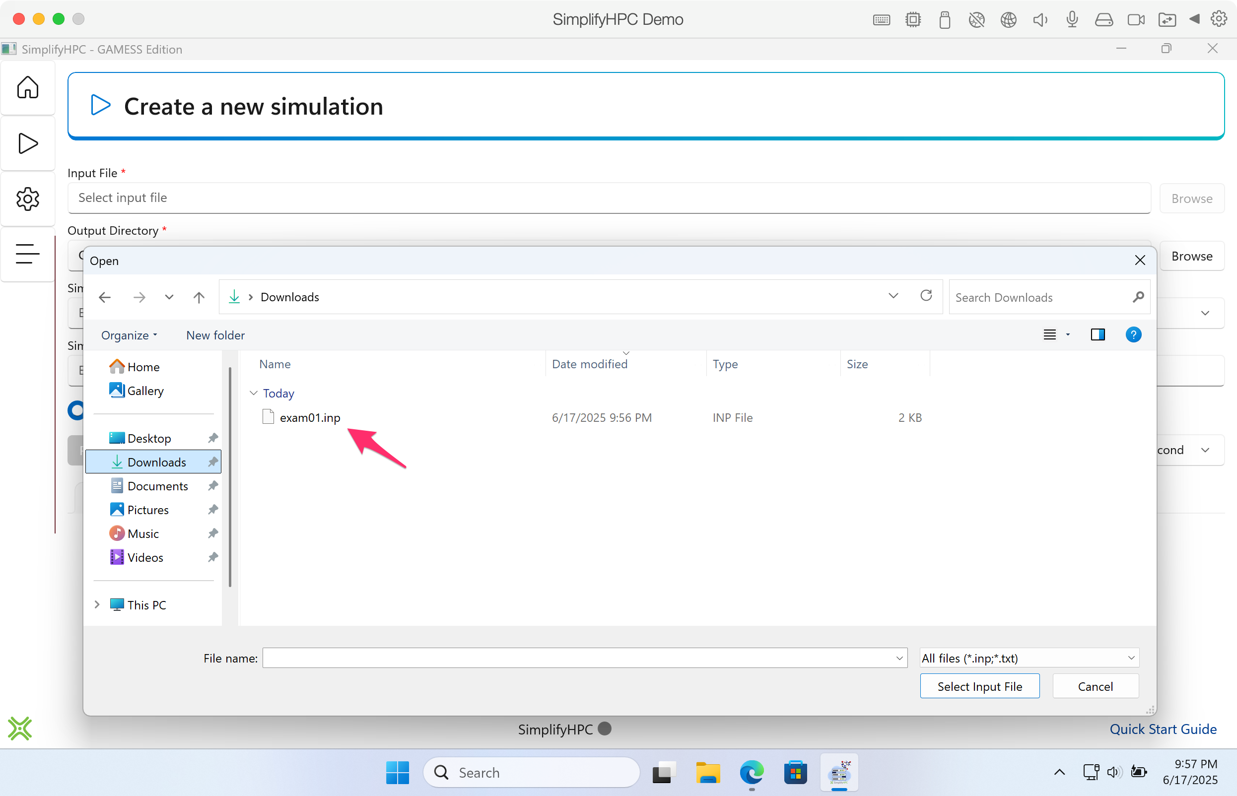1237x796 pixels.
Task: Open the Quick Start Guide link
Action: pos(1163,729)
